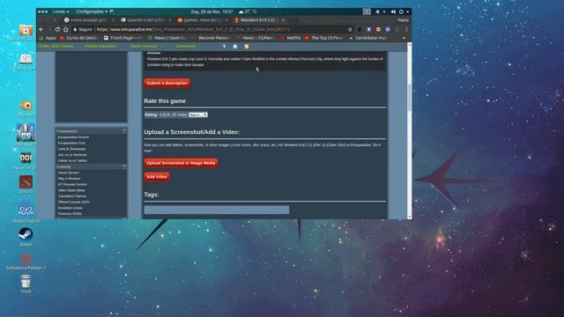
Task: Switch to the 'games - How do I' tab
Action: 203,20
